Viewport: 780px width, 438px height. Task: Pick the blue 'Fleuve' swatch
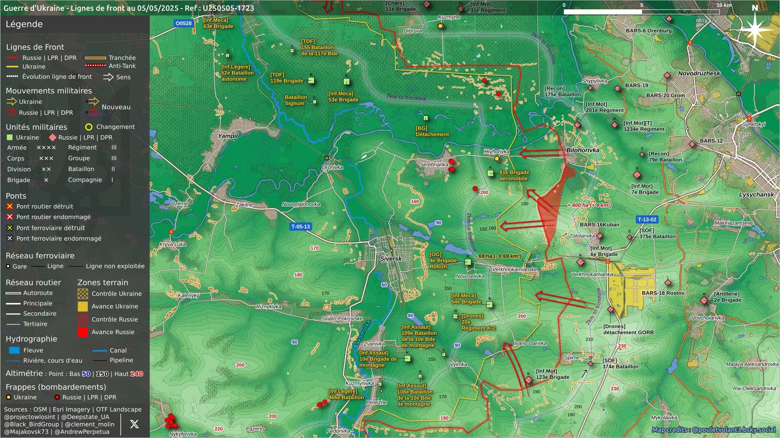14,350
